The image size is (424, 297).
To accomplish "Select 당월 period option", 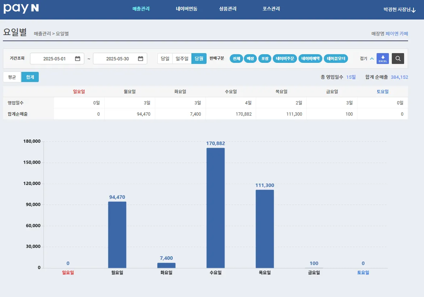I will coord(199,59).
